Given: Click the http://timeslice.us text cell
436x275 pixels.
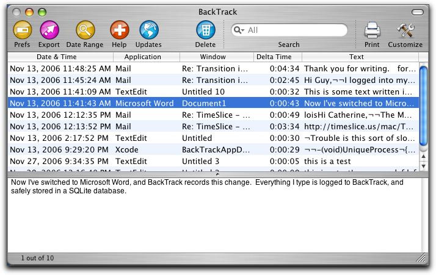Looking at the screenshot, I should point(358,126).
